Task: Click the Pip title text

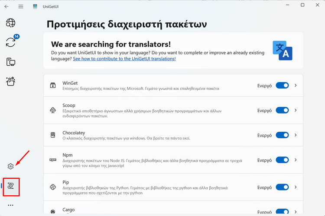Action: [x=66, y=182]
